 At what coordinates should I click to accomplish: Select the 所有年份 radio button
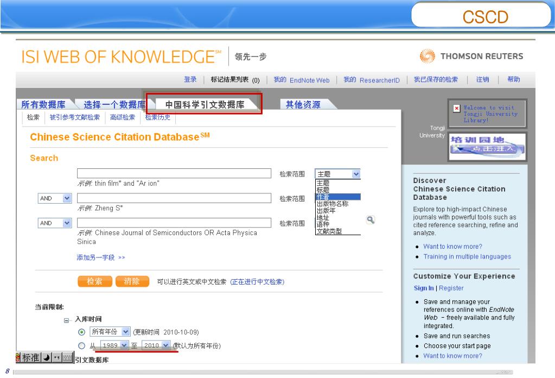click(82, 332)
